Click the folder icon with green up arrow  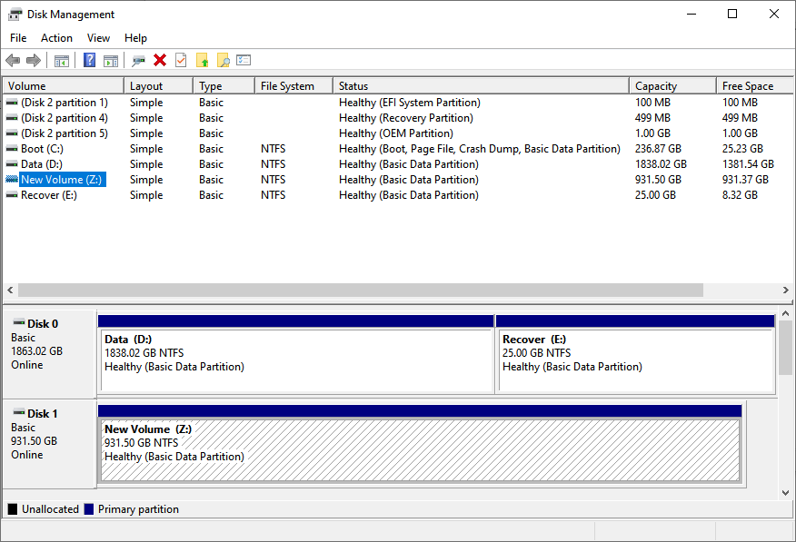[202, 61]
